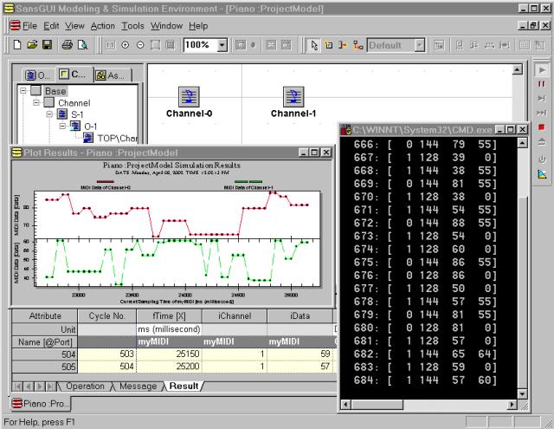
Task: Click the Open file toolbar icon
Action: coord(30,44)
